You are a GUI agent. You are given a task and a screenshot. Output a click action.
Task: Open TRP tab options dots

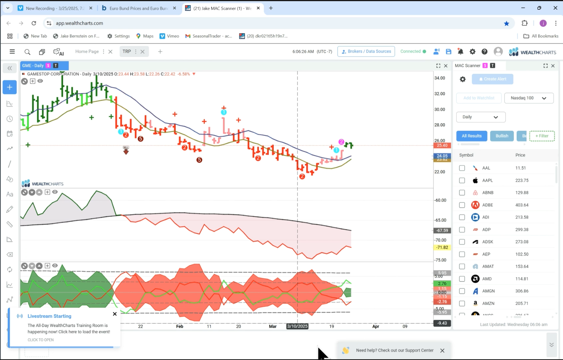[x=136, y=52]
